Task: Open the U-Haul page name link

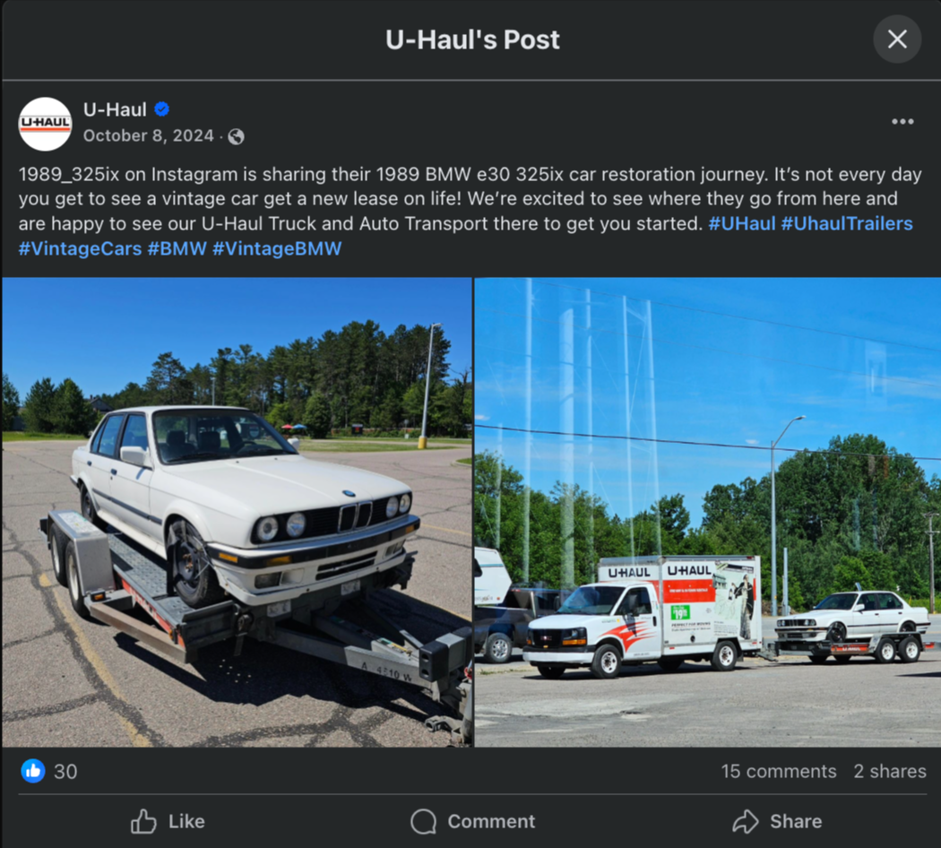Action: click(115, 110)
